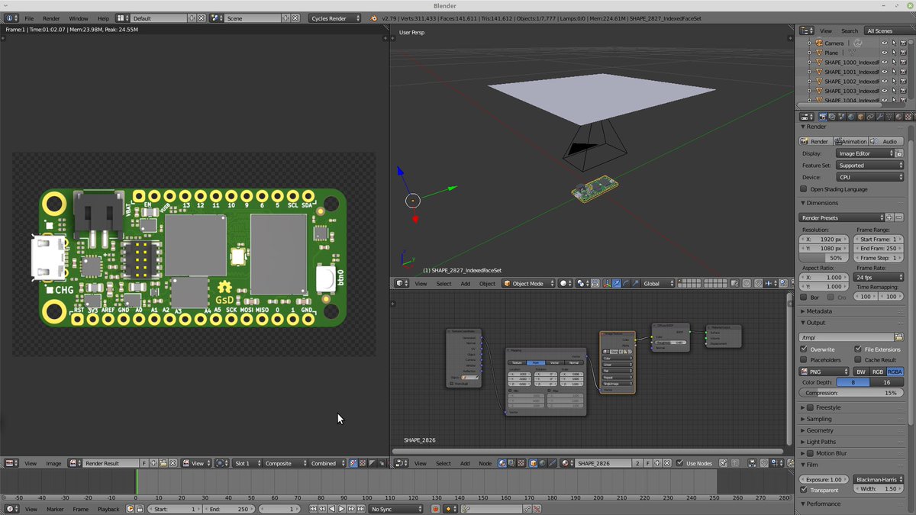Open the image editor Image menu

coord(53,463)
